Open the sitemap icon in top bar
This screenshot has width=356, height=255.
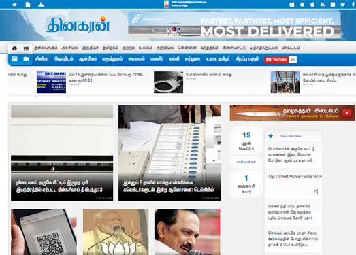pos(41,5)
